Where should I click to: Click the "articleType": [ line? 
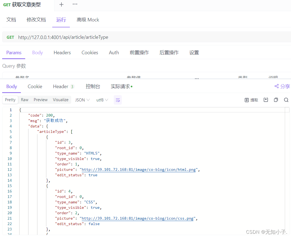pyautogui.click(x=55, y=132)
